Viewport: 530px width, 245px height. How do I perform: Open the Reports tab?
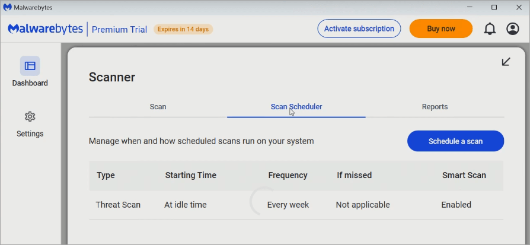[x=435, y=107]
